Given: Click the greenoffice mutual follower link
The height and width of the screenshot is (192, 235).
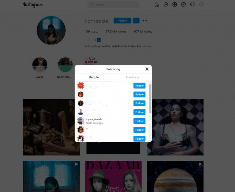Looking at the screenshot, I should click(x=105, y=46).
